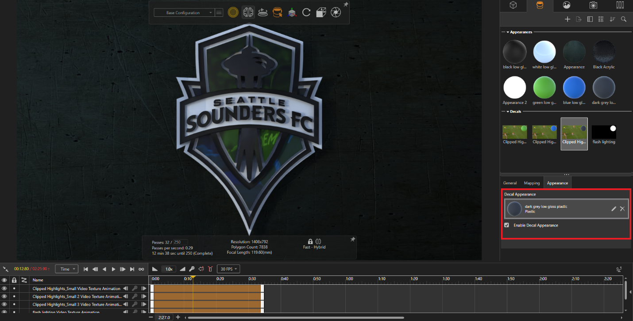
Task: Toggle all-tracks visibility eye header
Action: tap(4, 280)
